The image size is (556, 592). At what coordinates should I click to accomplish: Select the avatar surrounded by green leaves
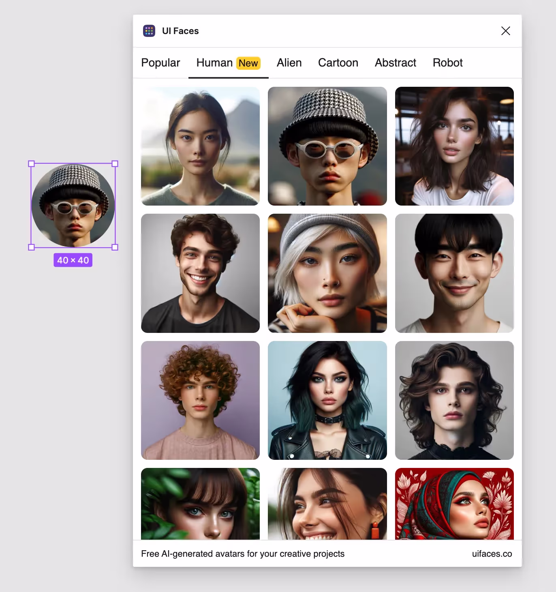200,504
